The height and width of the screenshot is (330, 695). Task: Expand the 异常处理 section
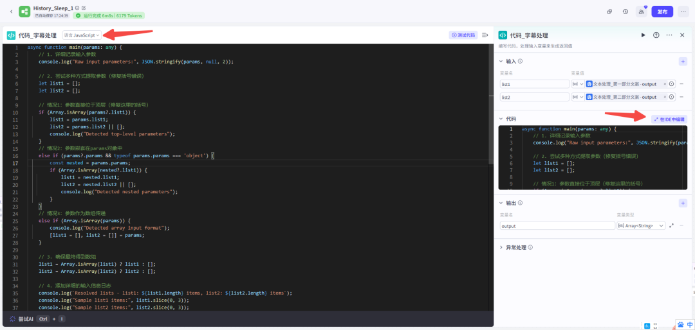(502, 247)
